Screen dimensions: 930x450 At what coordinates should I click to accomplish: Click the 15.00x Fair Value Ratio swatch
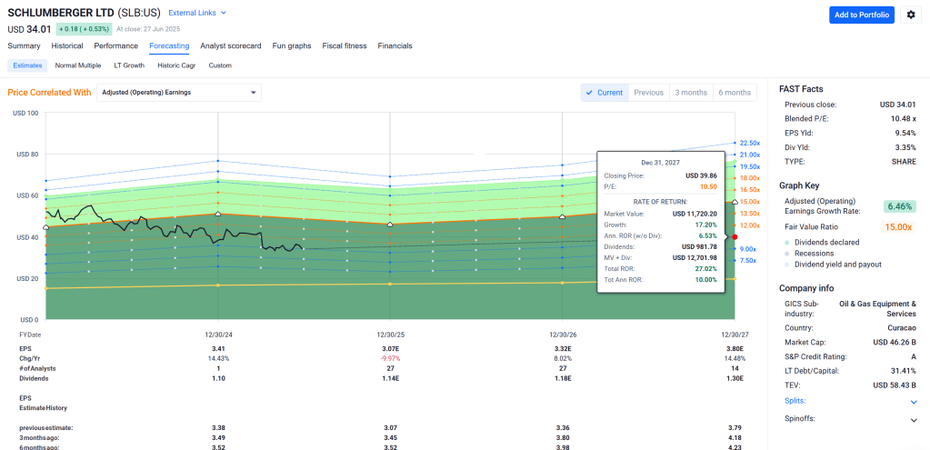tap(898, 227)
